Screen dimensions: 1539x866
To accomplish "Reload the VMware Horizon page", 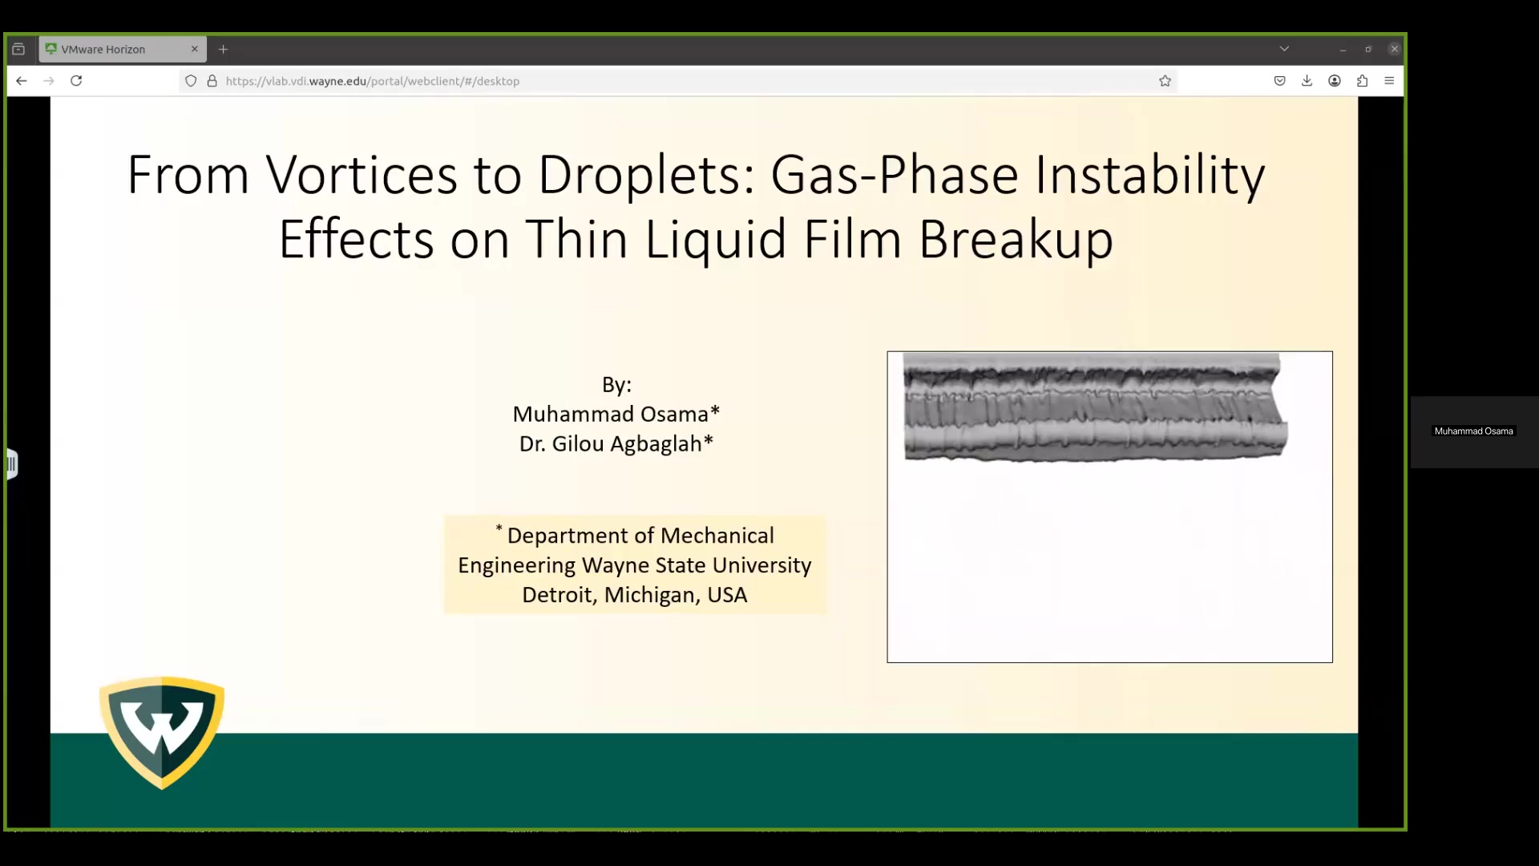I will 76,81.
